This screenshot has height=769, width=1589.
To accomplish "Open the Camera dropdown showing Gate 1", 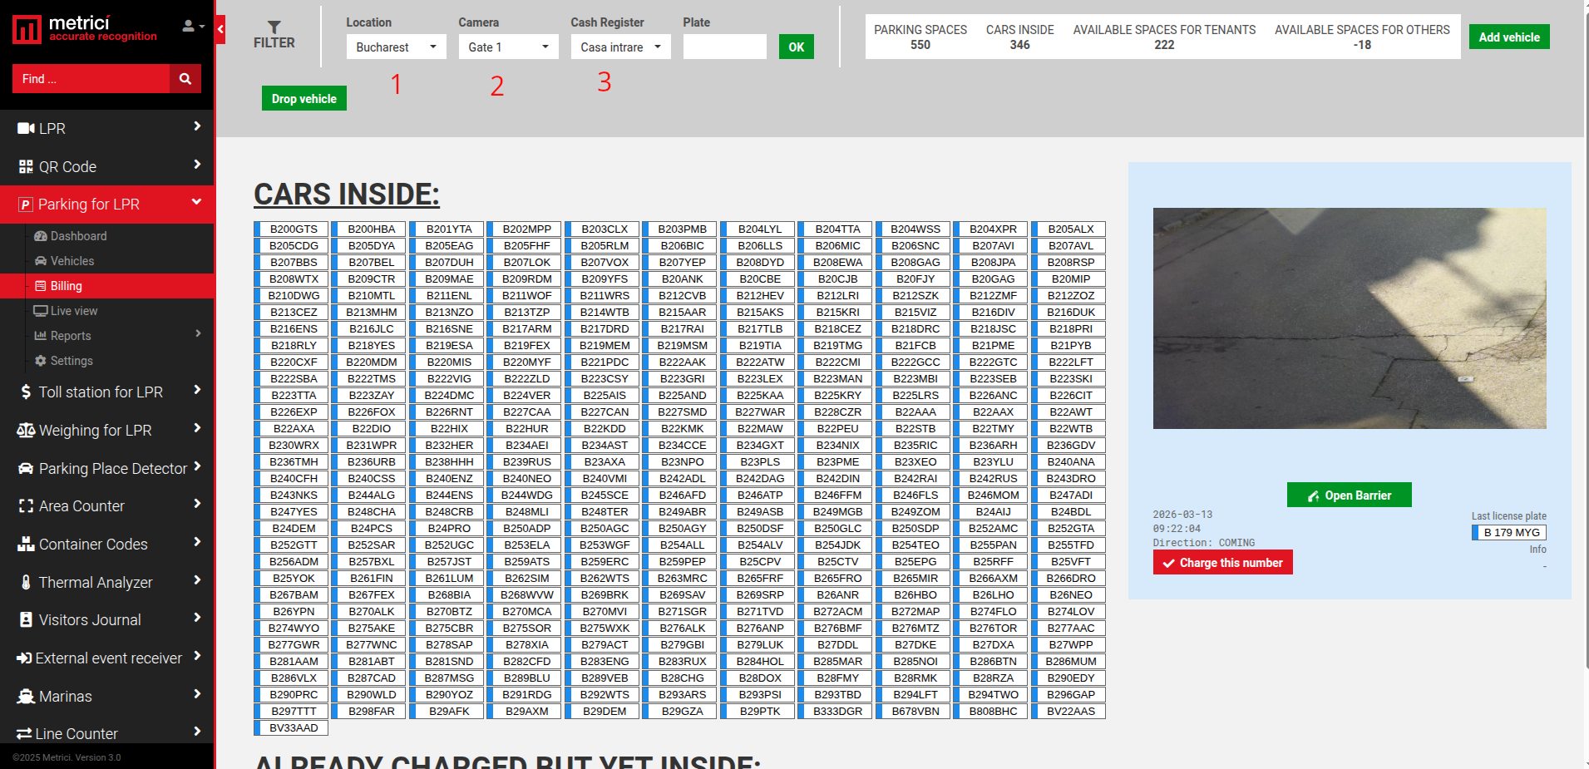I will tap(509, 47).
